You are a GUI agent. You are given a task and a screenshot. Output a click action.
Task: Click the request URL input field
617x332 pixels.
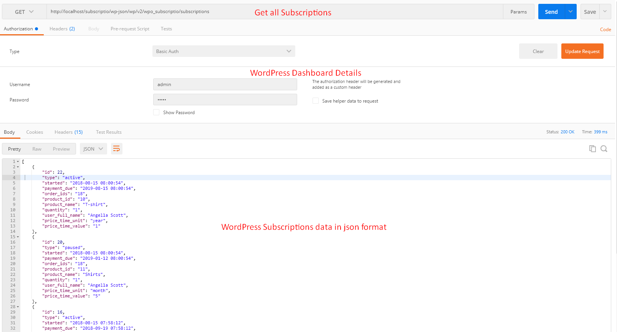click(x=275, y=12)
